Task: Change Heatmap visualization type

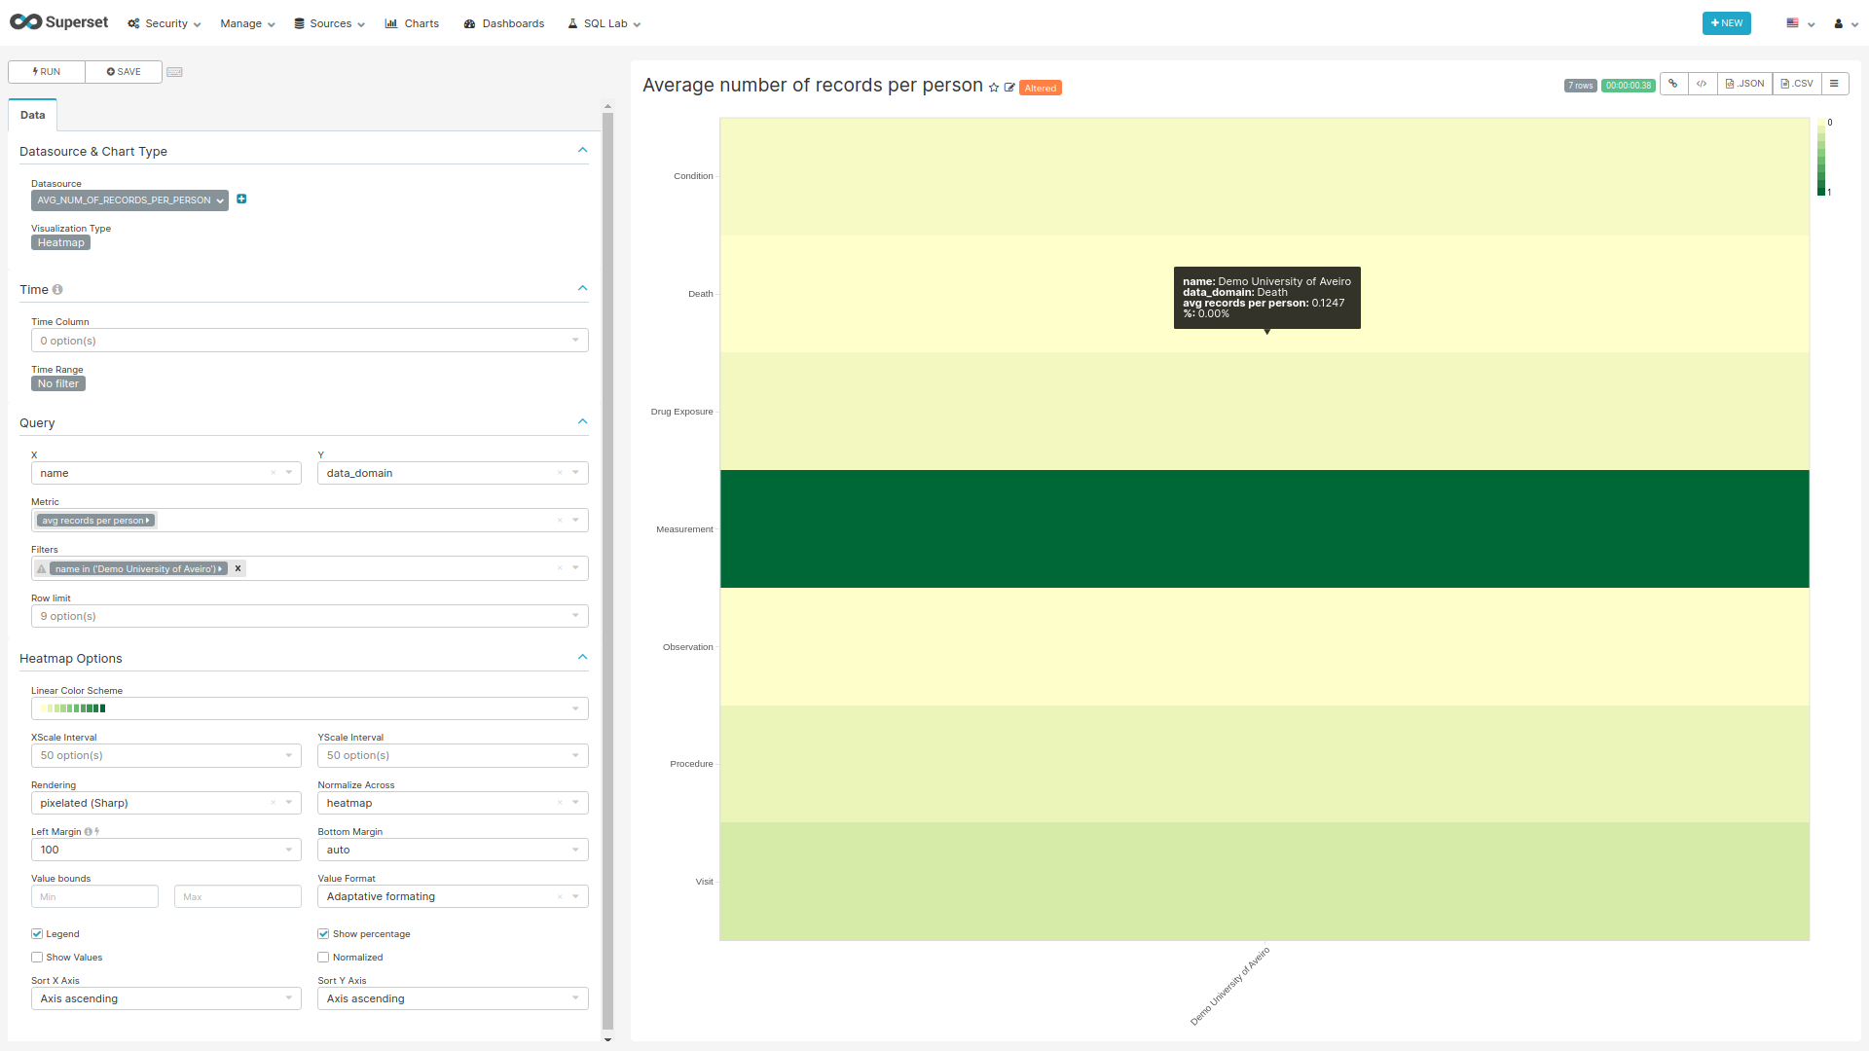Action: [60, 243]
